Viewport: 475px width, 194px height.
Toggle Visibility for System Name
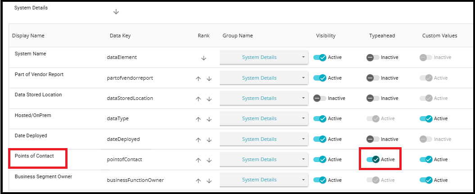[x=320, y=58]
